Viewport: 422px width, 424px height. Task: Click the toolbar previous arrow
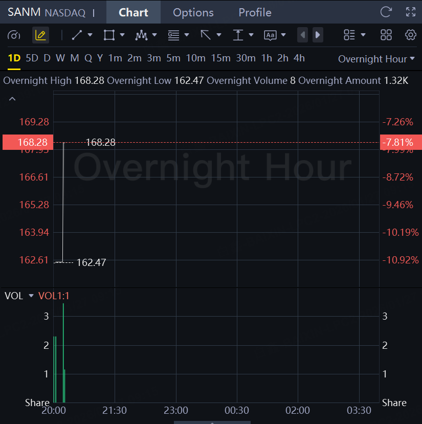(302, 35)
